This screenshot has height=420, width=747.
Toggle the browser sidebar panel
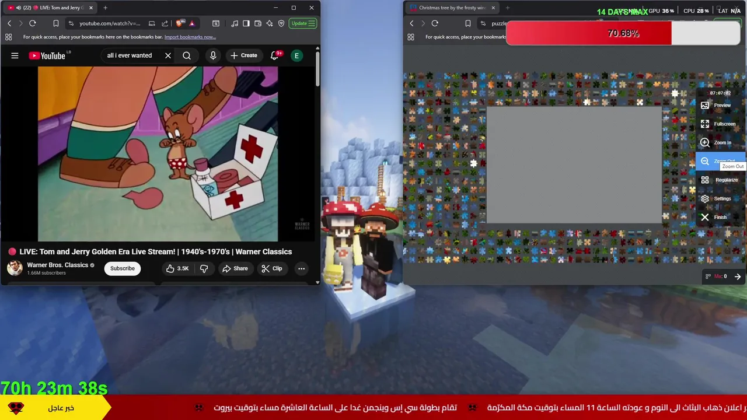click(x=246, y=23)
